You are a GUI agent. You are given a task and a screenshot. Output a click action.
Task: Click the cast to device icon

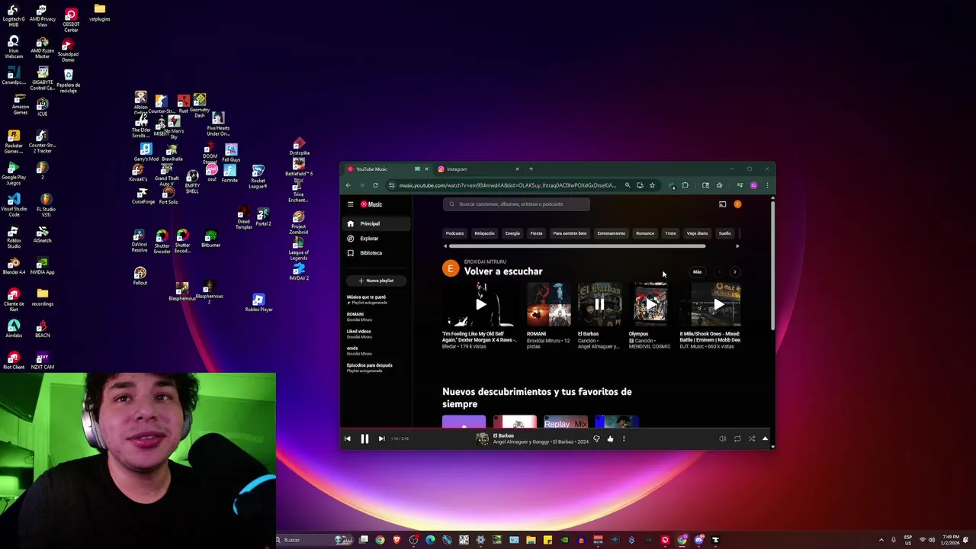coord(722,204)
